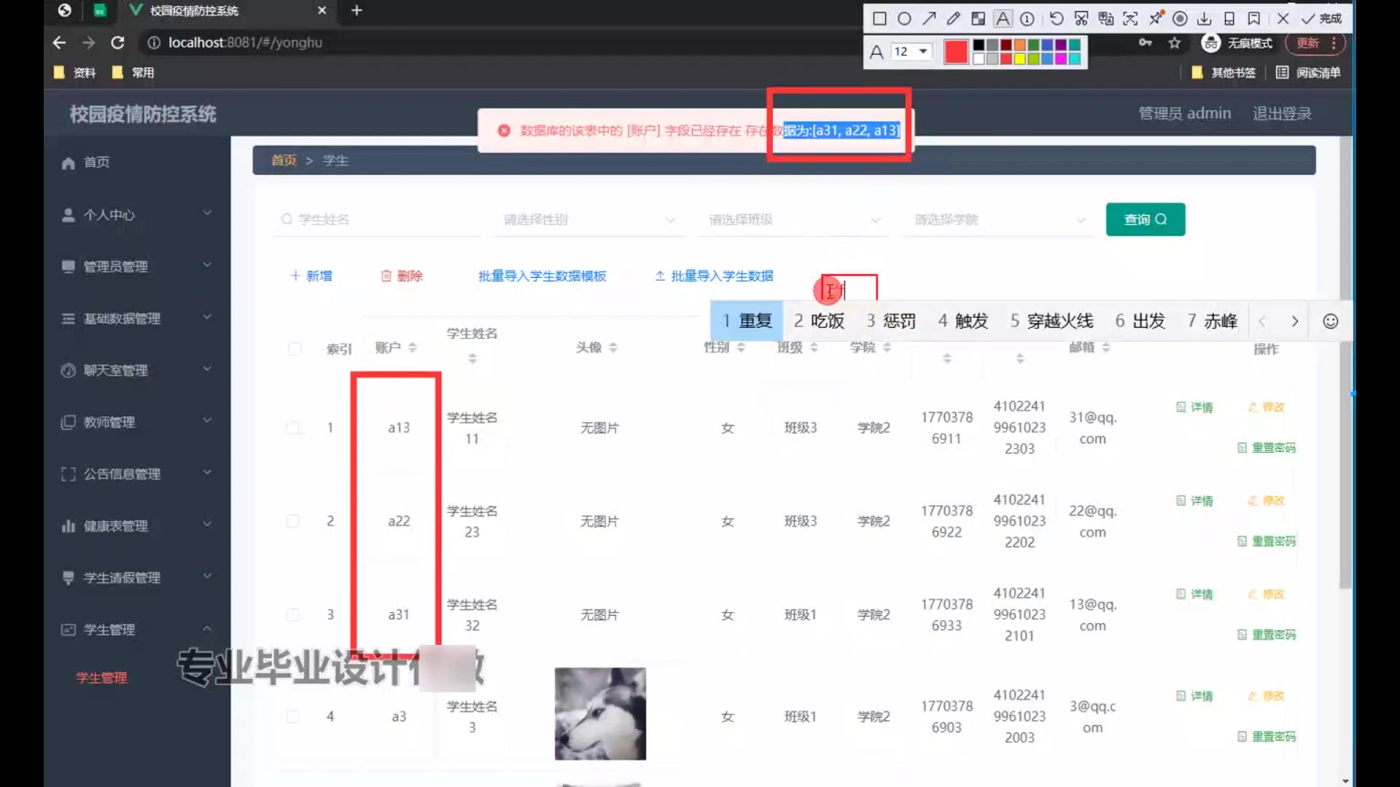Expand the 管理员管理 sidebar menu
Image resolution: width=1400 pixels, height=787 pixels.
click(x=137, y=267)
